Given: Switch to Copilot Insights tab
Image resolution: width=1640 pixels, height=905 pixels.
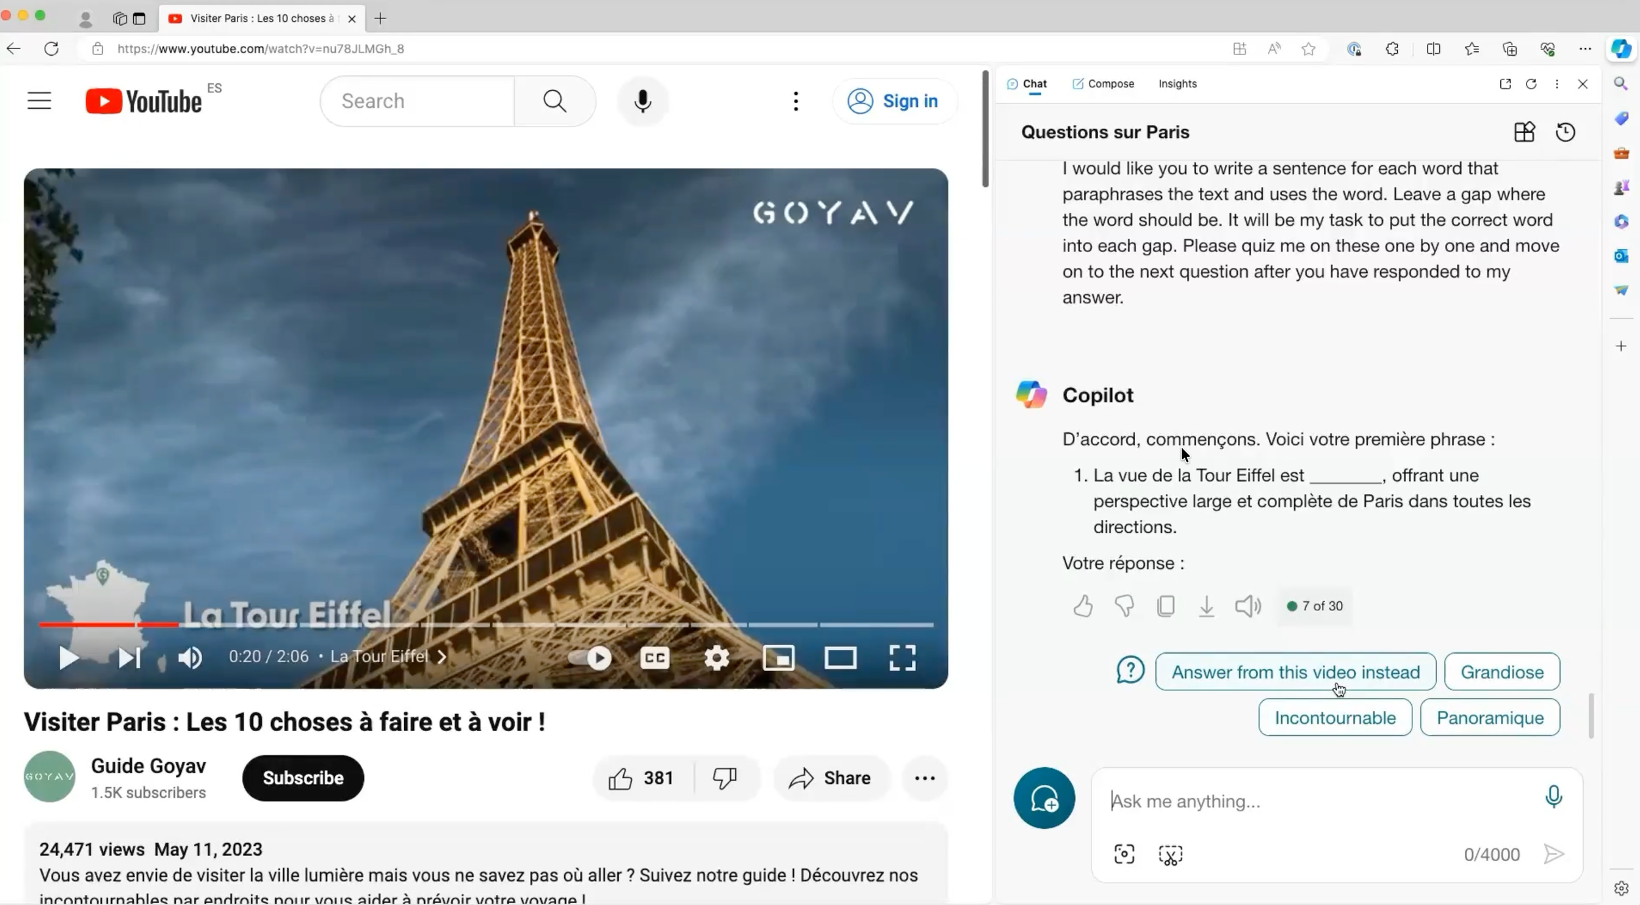Looking at the screenshot, I should [1178, 84].
